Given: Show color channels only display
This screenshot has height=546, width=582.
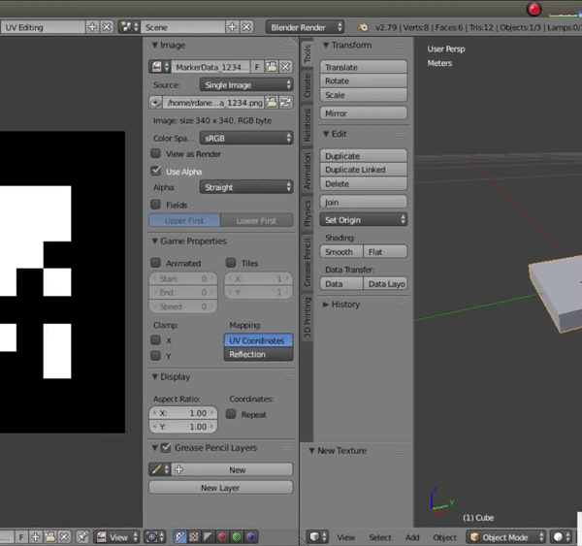Looking at the screenshot, I should click(194, 536).
